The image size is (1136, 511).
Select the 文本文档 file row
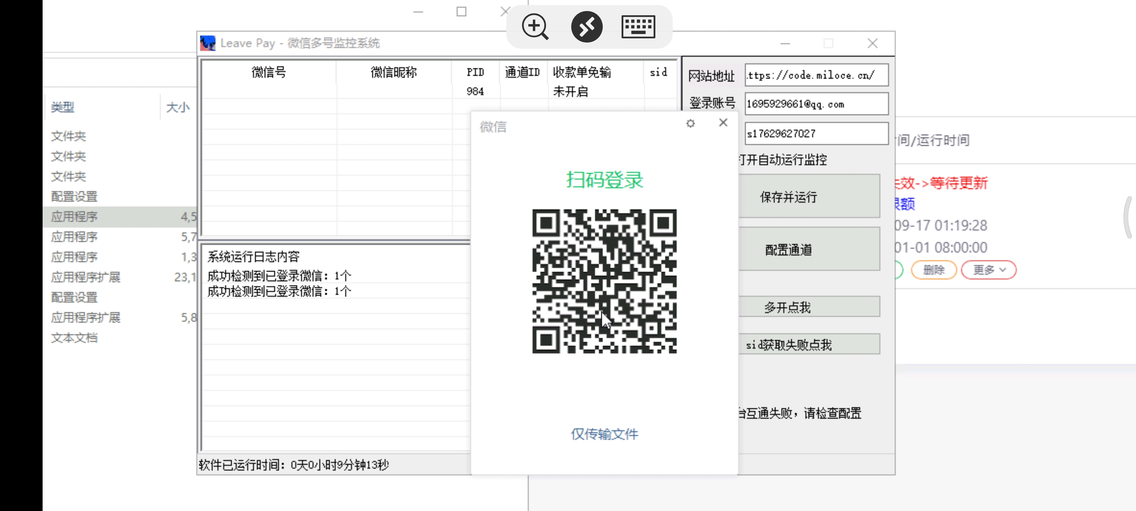click(x=74, y=338)
